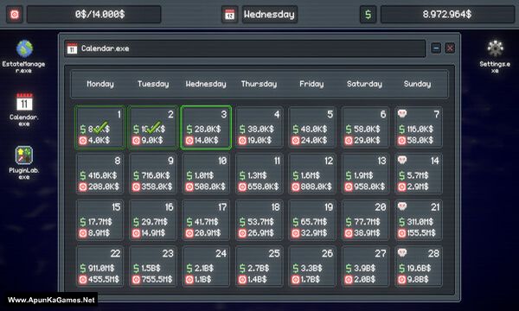Click the 58.0K$ target on day 7
519x311 pixels.
point(420,141)
